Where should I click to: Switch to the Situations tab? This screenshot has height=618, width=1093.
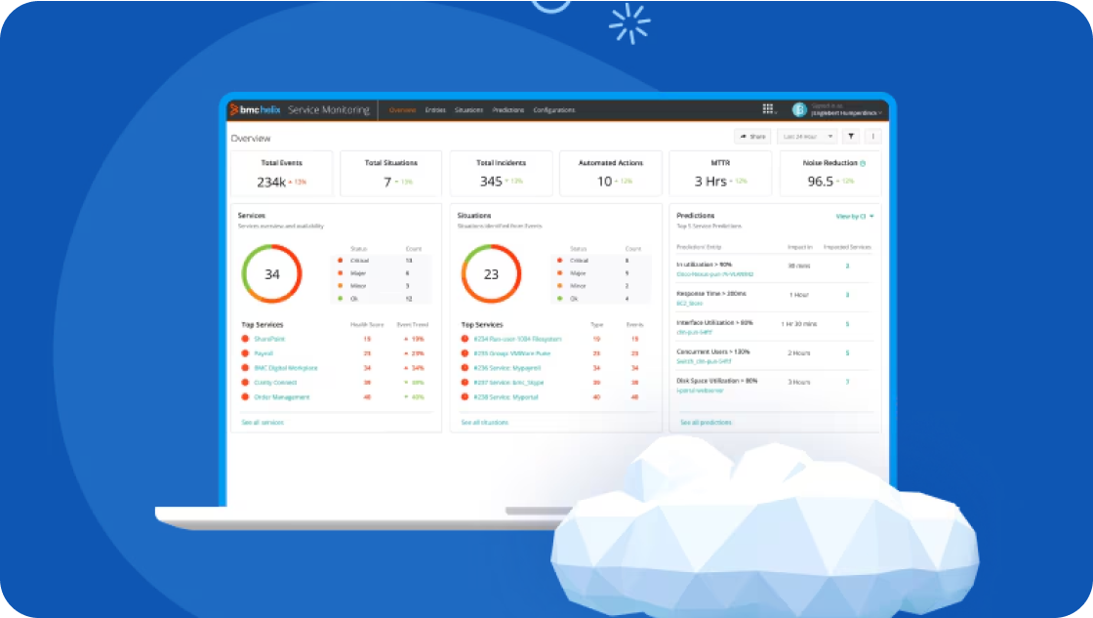(x=469, y=110)
